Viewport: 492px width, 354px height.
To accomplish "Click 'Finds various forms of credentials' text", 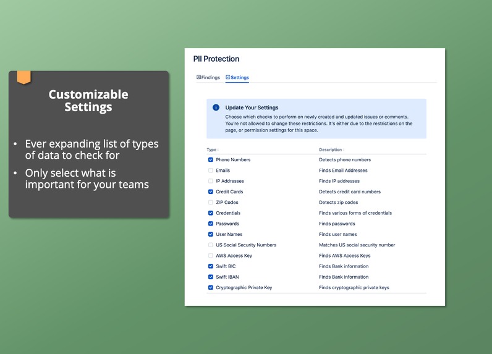I will (355, 213).
